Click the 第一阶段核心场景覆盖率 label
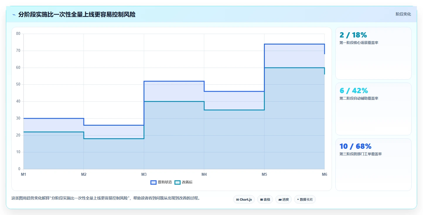The height and width of the screenshot is (215, 423). 359,43
